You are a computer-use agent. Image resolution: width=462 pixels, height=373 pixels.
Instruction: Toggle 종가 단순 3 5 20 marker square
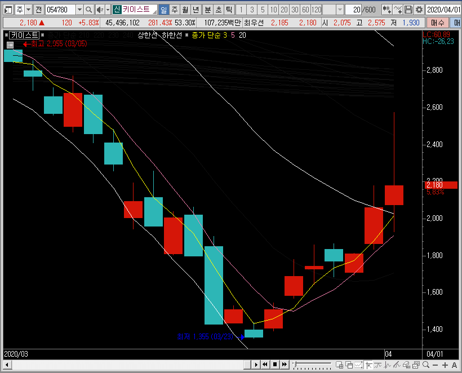pos(187,35)
